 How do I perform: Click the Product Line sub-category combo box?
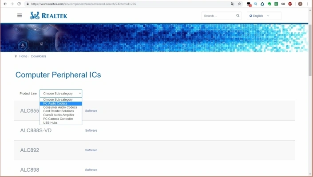click(61, 94)
